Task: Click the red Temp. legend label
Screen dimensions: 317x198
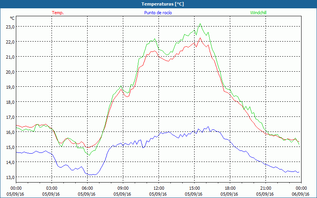Action: tap(58, 13)
